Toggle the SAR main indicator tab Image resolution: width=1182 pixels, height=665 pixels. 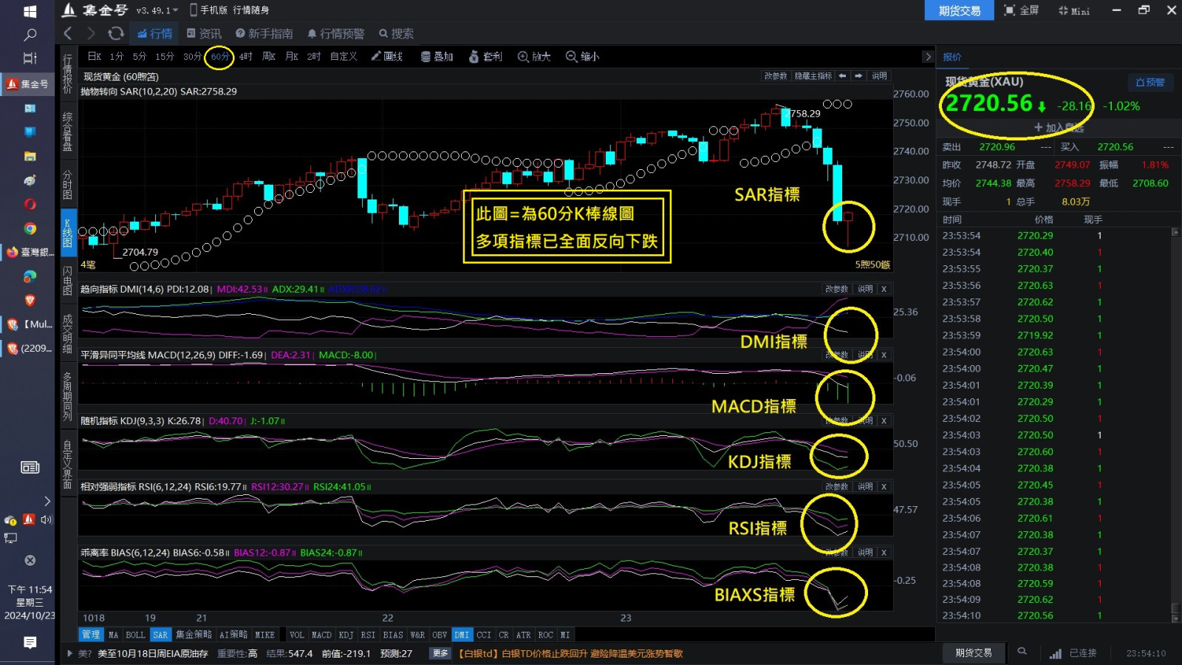160,635
